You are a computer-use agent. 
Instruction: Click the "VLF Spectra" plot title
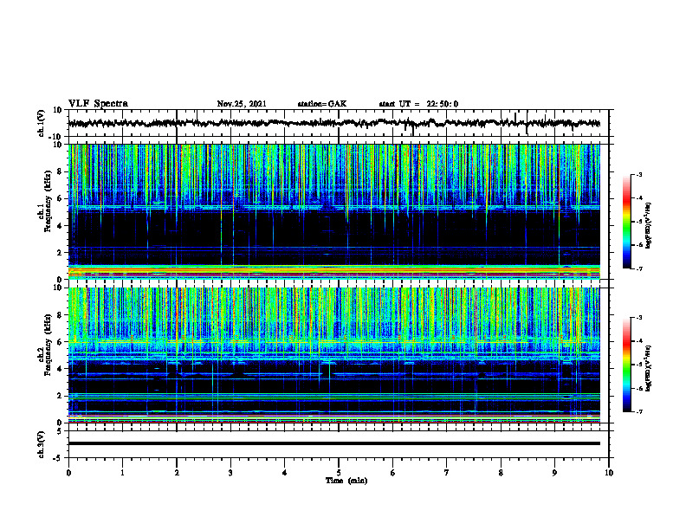pyautogui.click(x=98, y=104)
